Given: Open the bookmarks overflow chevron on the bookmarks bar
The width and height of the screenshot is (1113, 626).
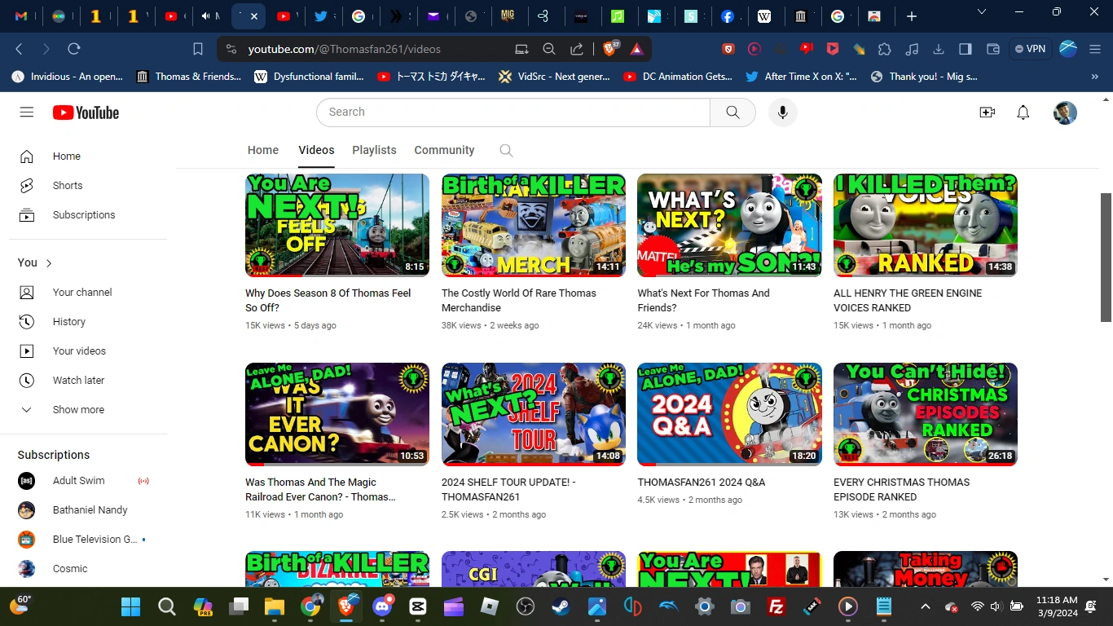Looking at the screenshot, I should [1095, 76].
